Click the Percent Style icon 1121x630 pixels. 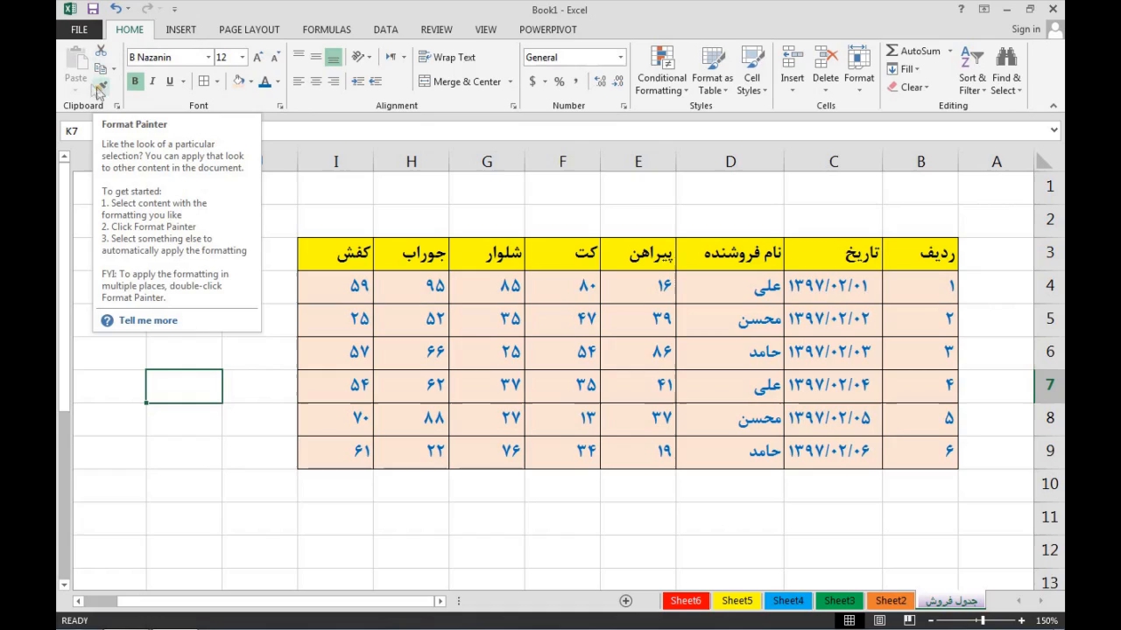559,81
